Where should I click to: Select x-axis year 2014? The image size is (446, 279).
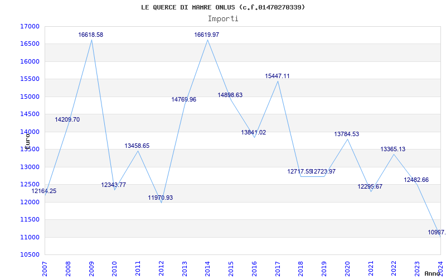coord(207,269)
